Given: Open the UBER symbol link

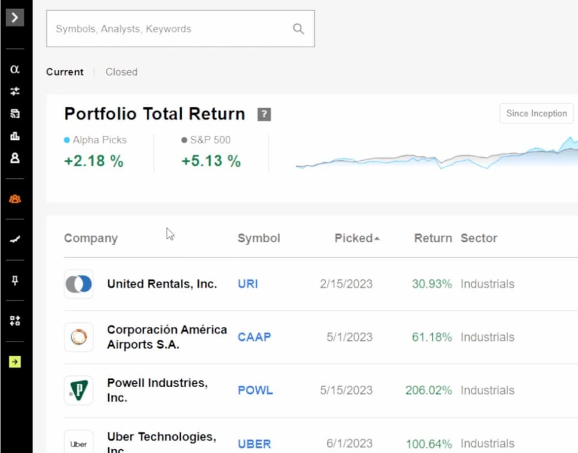Looking at the screenshot, I should tap(255, 444).
